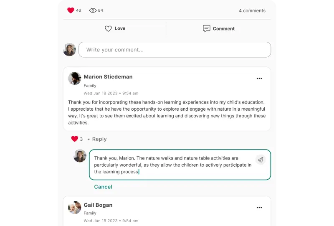Click your profile avatar beside comment box
This screenshot has height=226, width=334.
70,50
